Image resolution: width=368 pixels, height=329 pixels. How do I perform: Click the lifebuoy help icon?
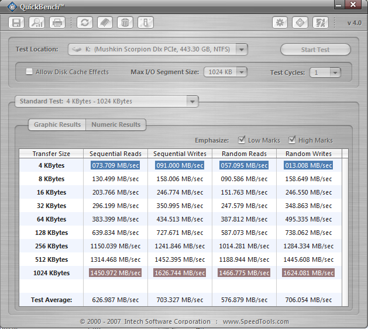[300, 23]
